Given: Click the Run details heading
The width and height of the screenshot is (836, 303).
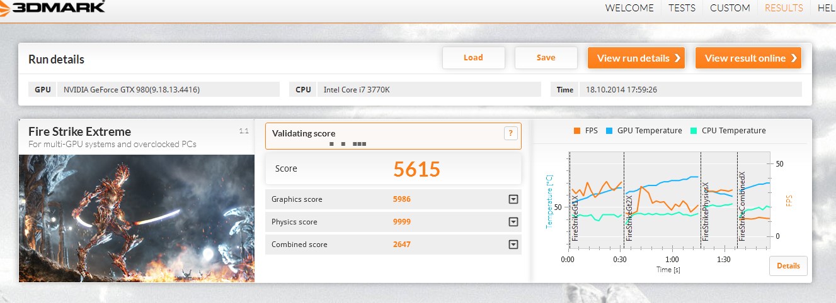Looking at the screenshot, I should tap(56, 60).
